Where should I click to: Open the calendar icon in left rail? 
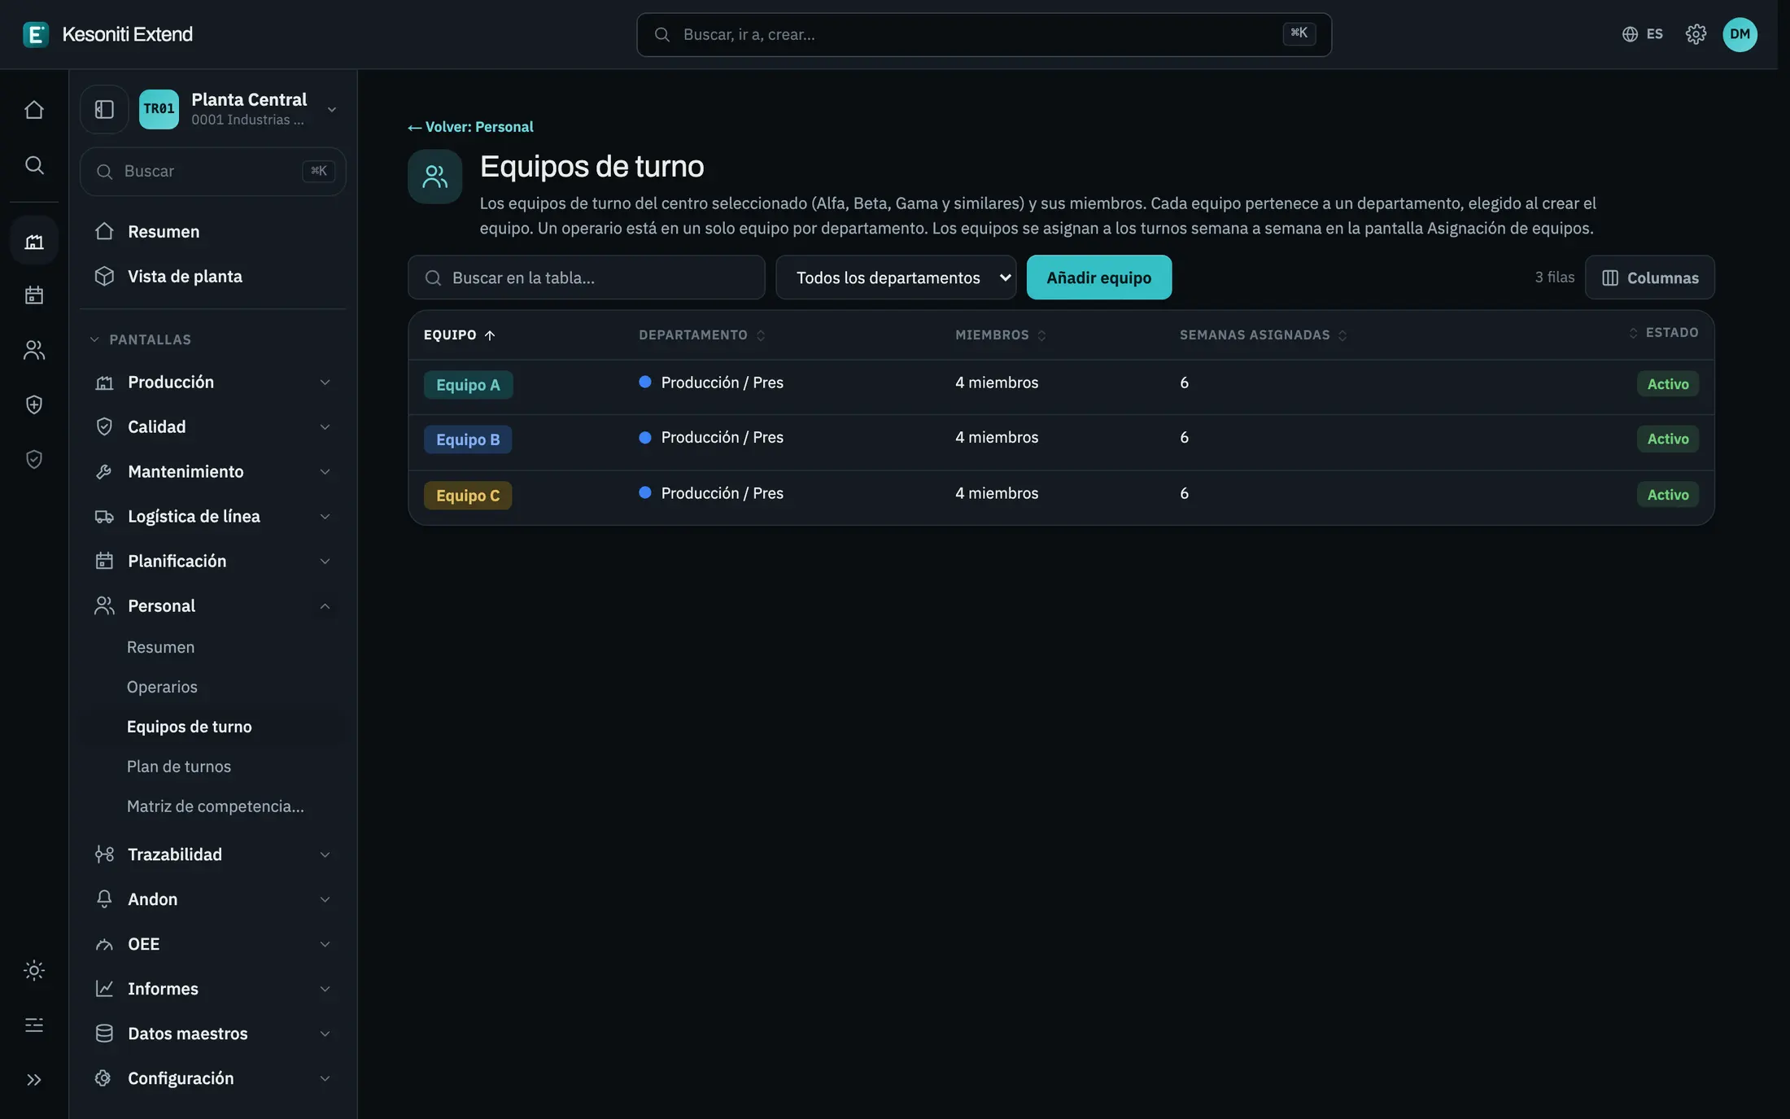(x=34, y=295)
